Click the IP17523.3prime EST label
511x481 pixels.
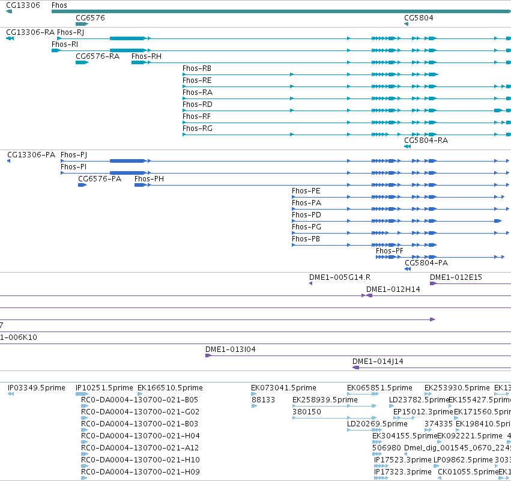(x=403, y=460)
